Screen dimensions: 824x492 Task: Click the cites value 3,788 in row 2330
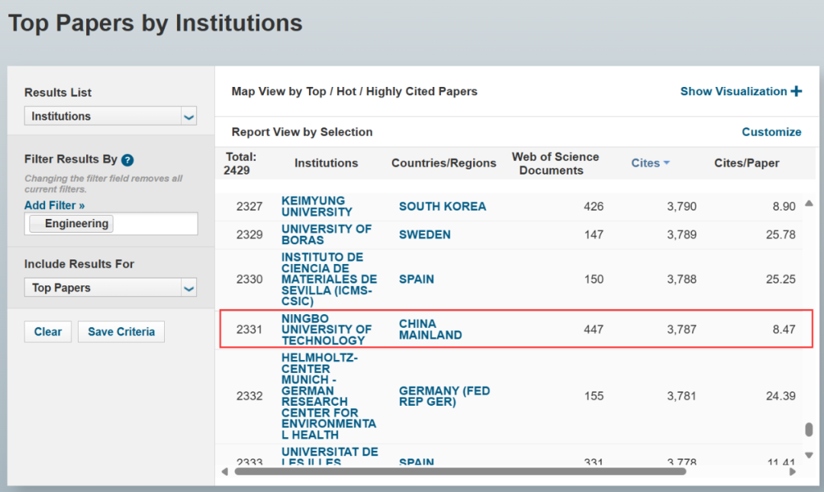coord(681,279)
